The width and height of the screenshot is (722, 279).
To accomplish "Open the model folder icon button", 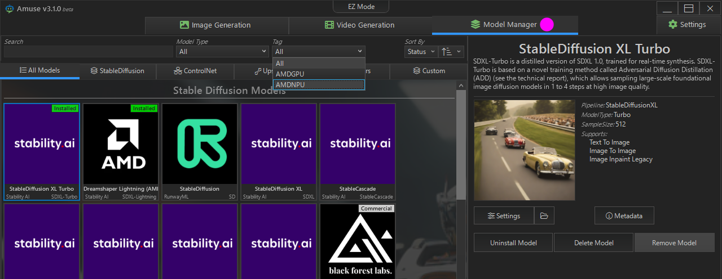I will [544, 215].
